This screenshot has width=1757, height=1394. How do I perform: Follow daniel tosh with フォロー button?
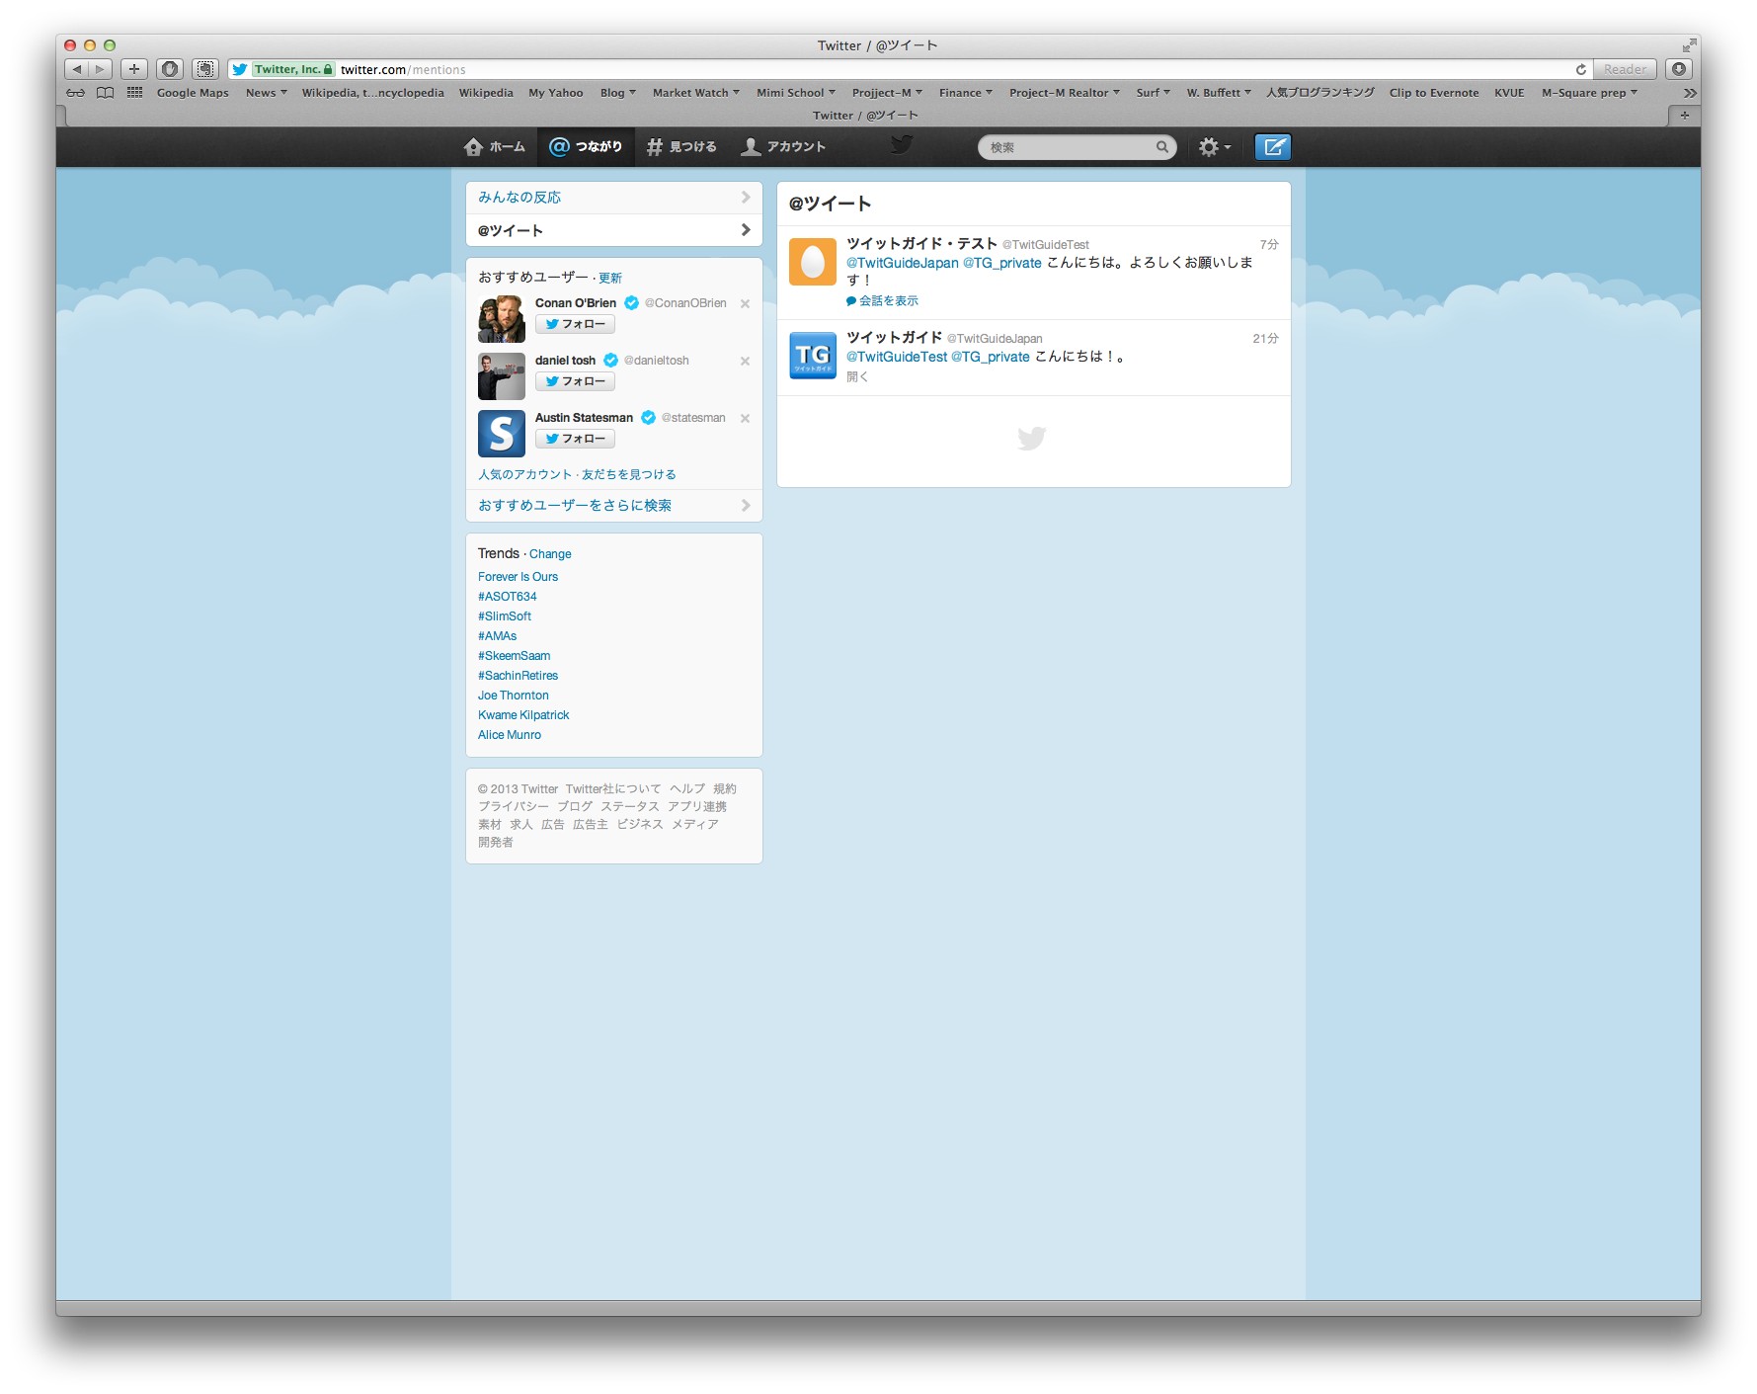pos(575,381)
